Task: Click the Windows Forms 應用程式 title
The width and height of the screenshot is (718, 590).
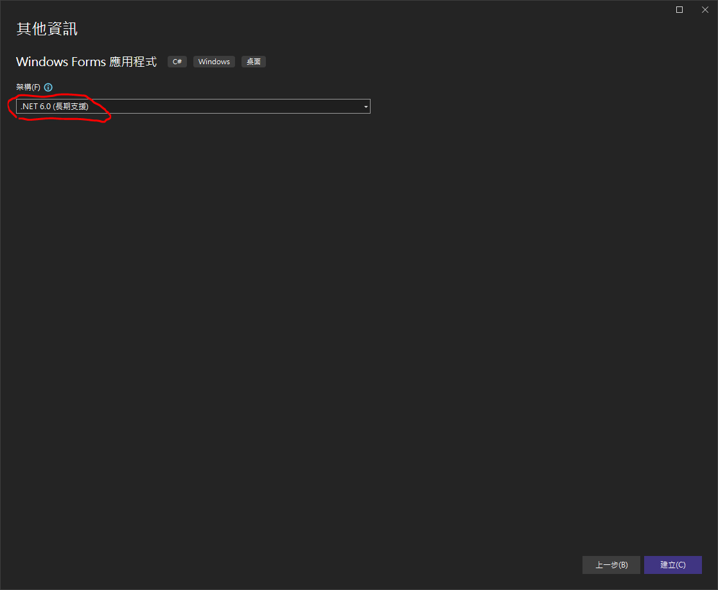Action: click(x=87, y=62)
